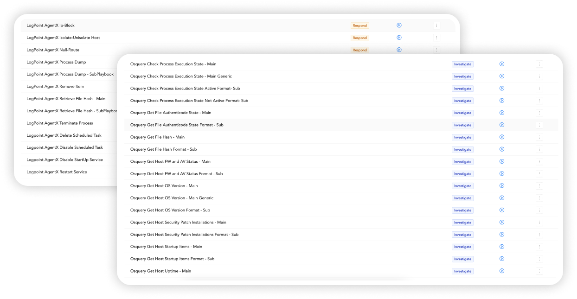Select LogPoint AgentX Remove Item row
This screenshot has width=577, height=299.
tap(70, 86)
